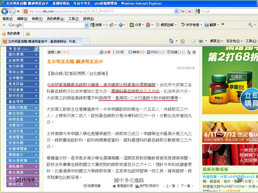258x193 pixels.
Task: Open the 社會新聞 sidebar category
Action: coord(23,60)
